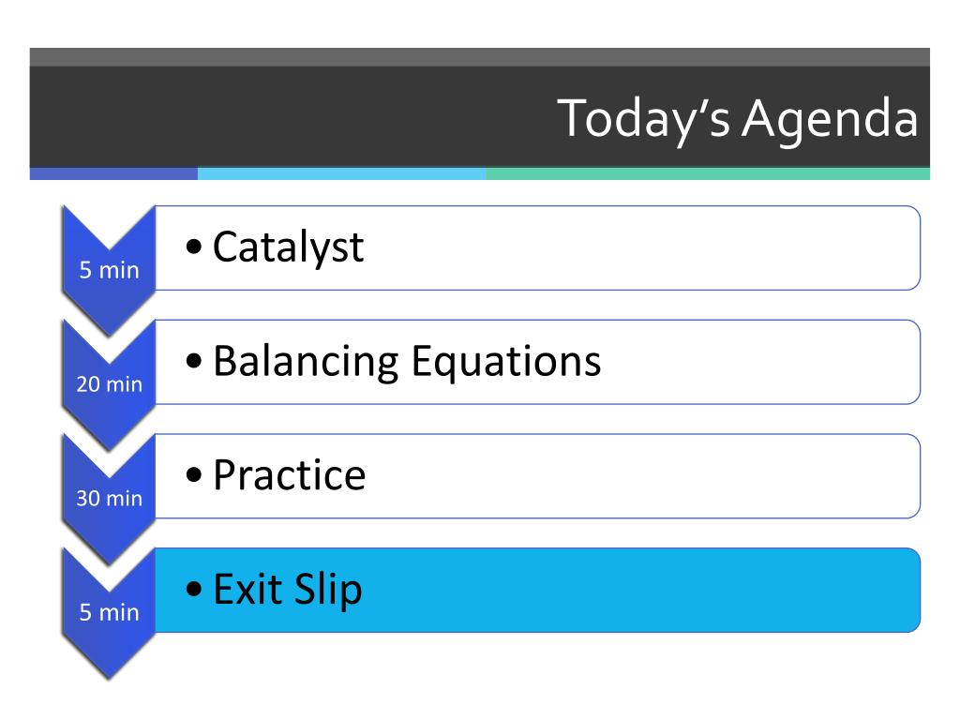Click the bullet before Balancing Equations
The width and height of the screenshot is (960, 720).
[193, 361]
